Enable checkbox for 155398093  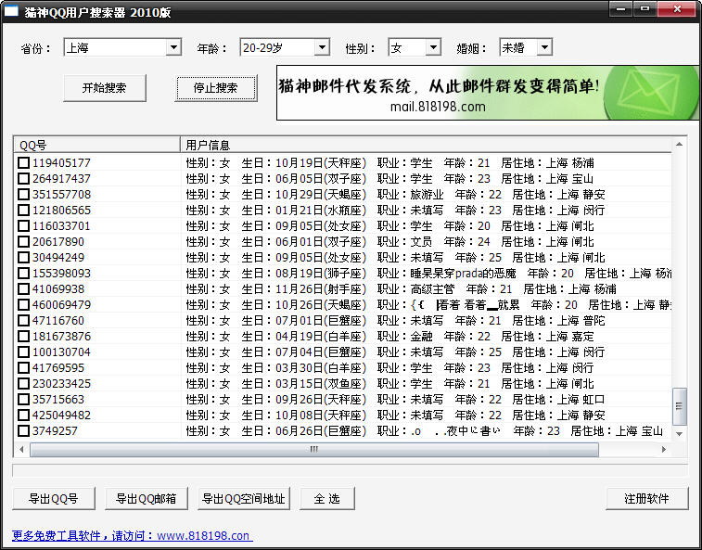tap(24, 274)
